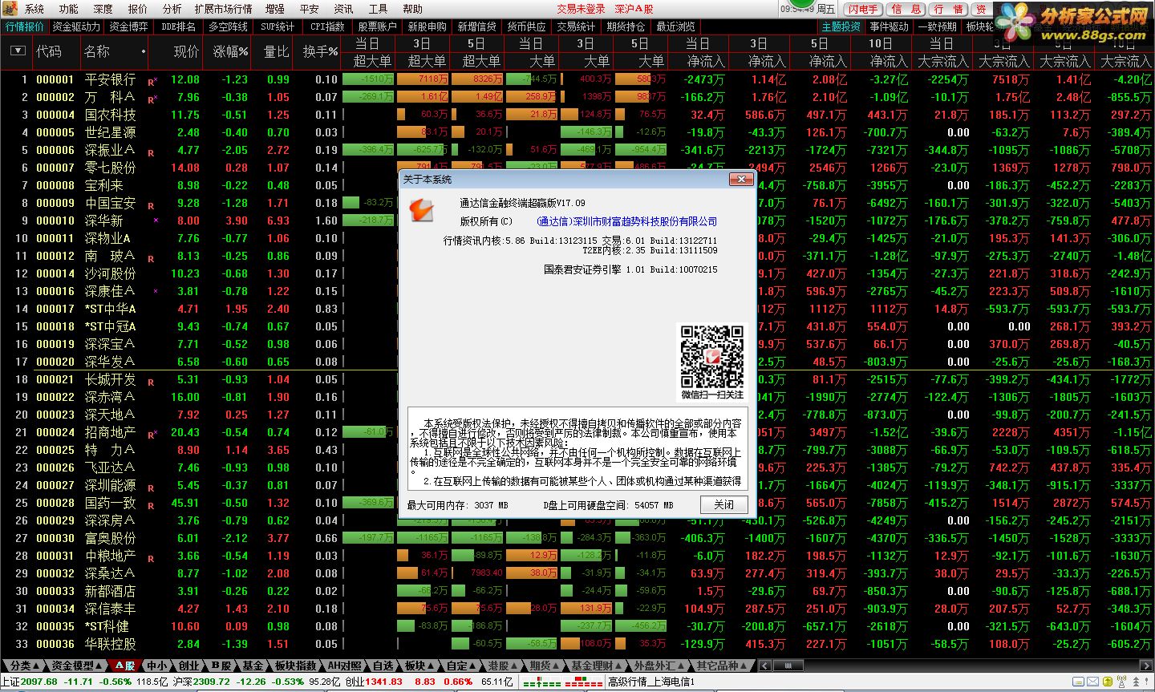Switch to the 主题投资 tab

click(841, 26)
